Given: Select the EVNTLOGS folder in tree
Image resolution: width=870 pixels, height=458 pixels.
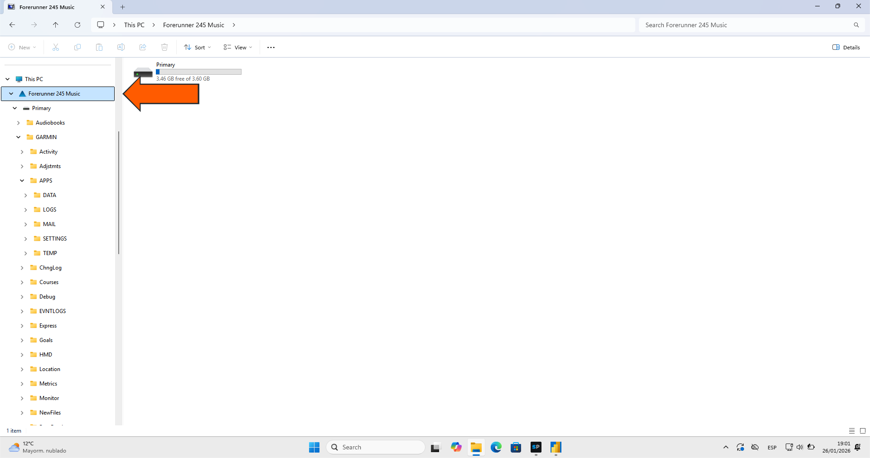Looking at the screenshot, I should tap(52, 311).
